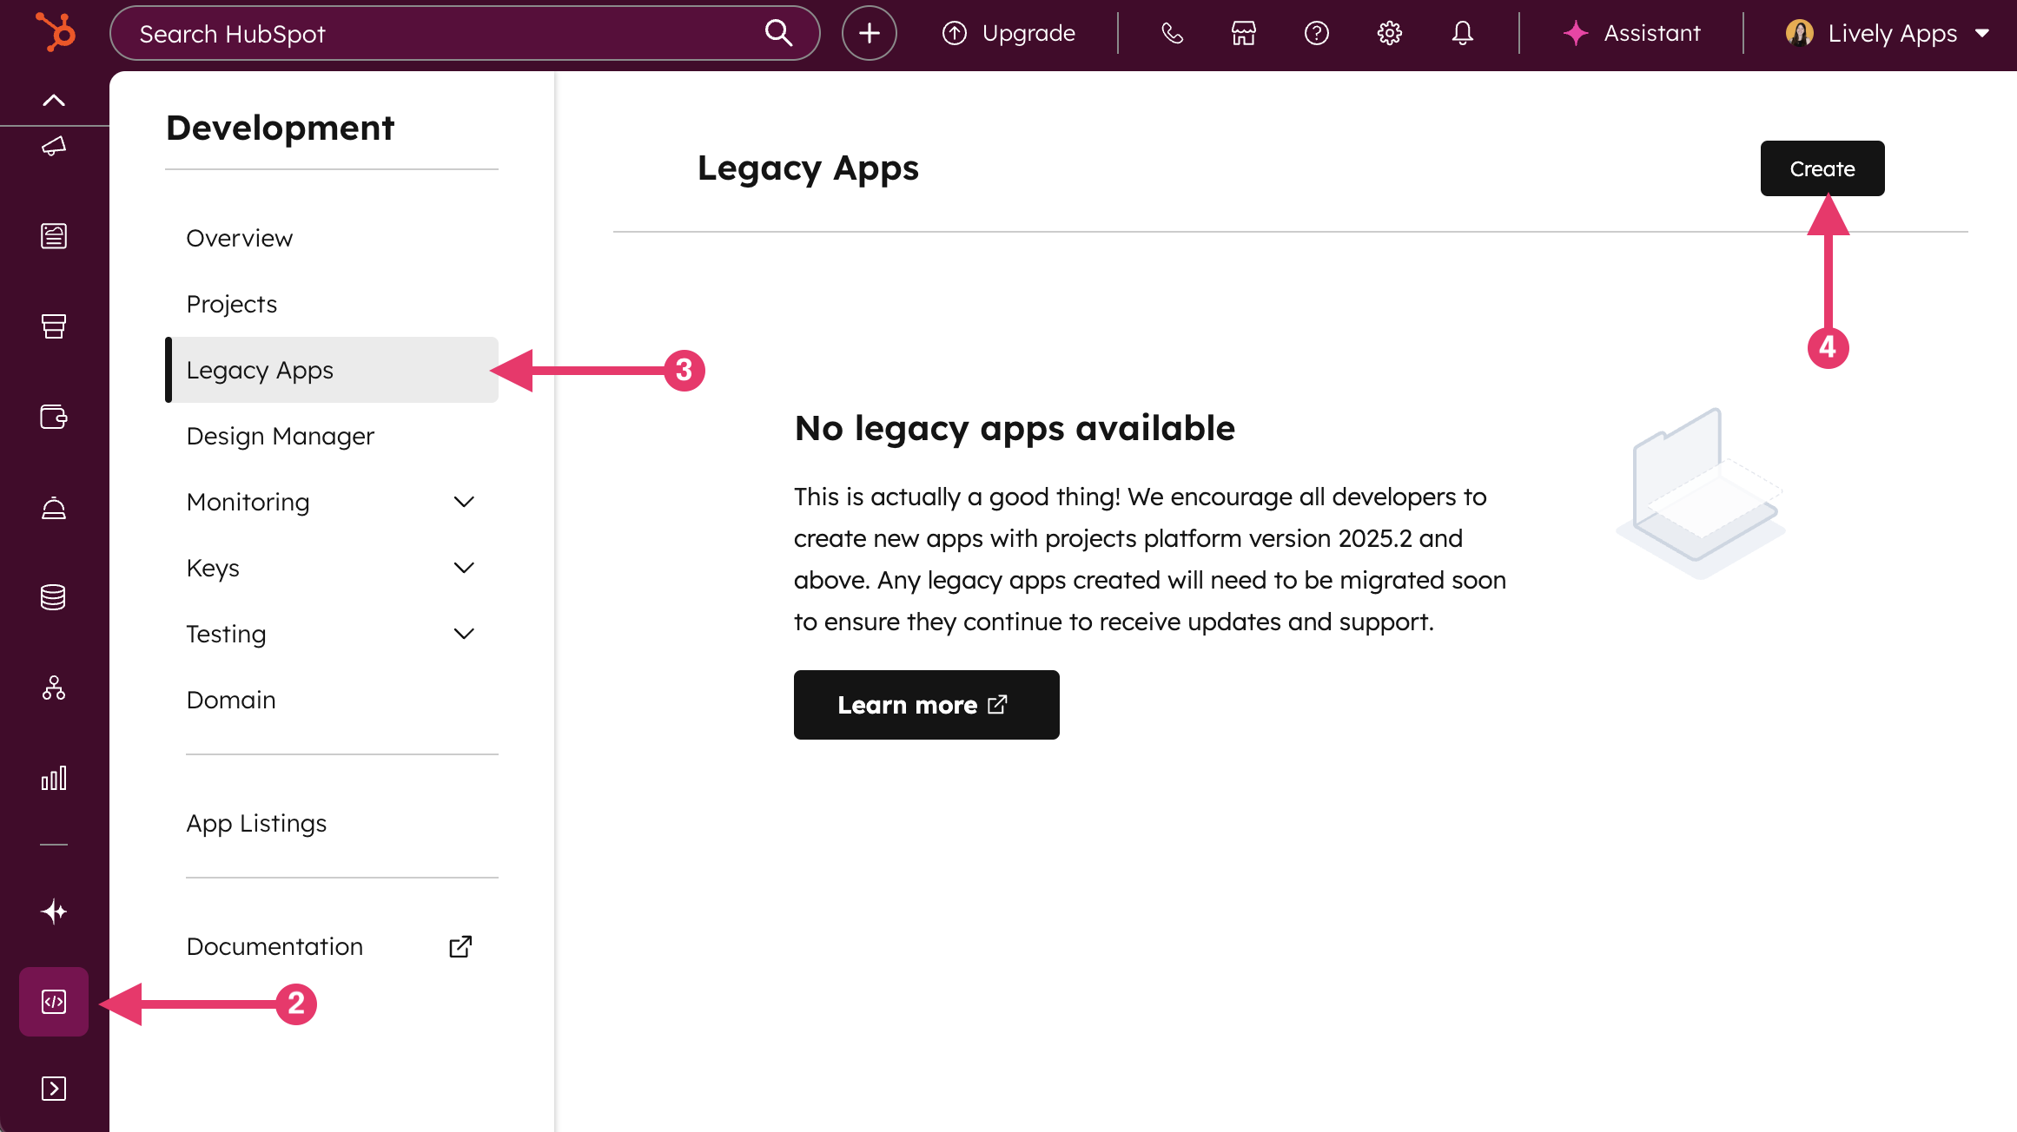
Task: Collapse the navigation sidebar with the chevron
Action: click(53, 99)
